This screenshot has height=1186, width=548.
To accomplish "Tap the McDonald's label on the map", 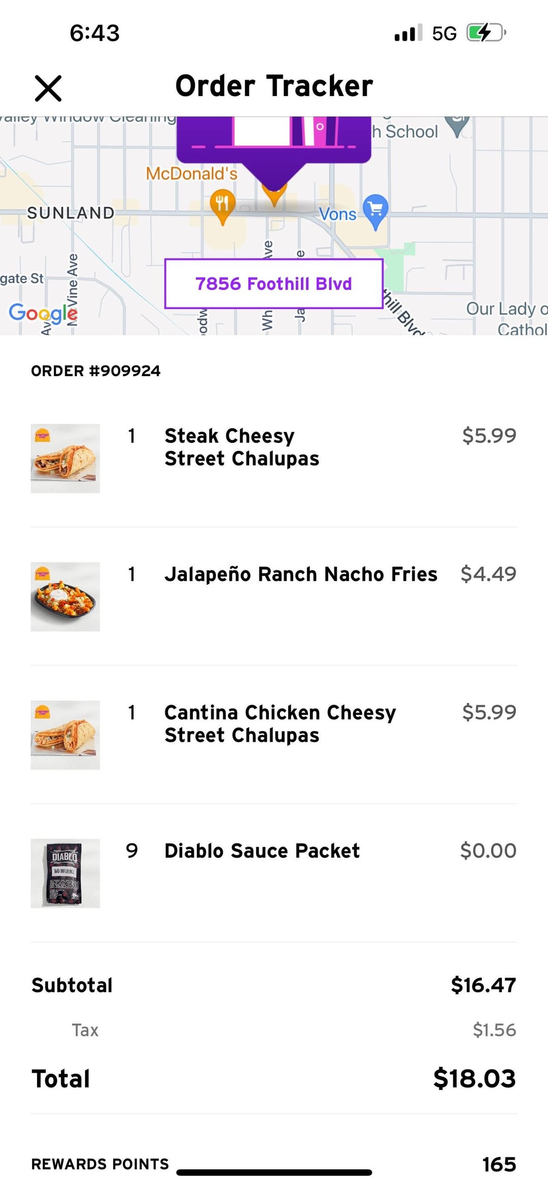I will [x=191, y=174].
